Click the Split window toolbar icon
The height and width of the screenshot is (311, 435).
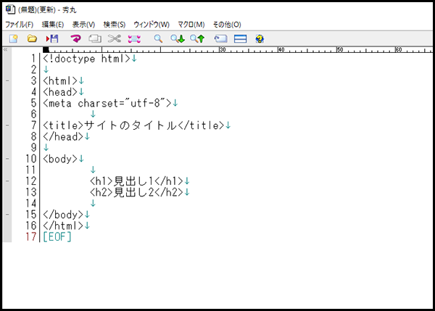coord(241,38)
